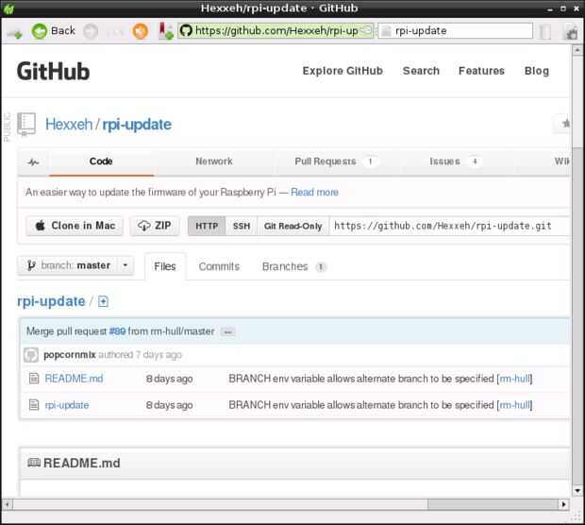Click the GitHub favicon in address bar
The image size is (585, 525).
[x=186, y=30]
